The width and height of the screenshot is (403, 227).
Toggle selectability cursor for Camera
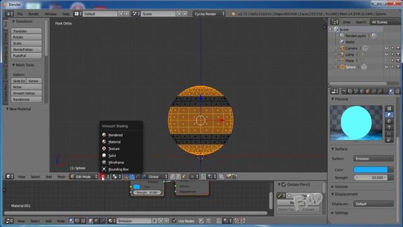[x=392, y=48]
